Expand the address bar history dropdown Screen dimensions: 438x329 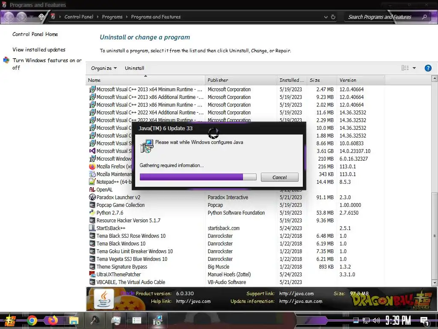pyautogui.click(x=326, y=17)
